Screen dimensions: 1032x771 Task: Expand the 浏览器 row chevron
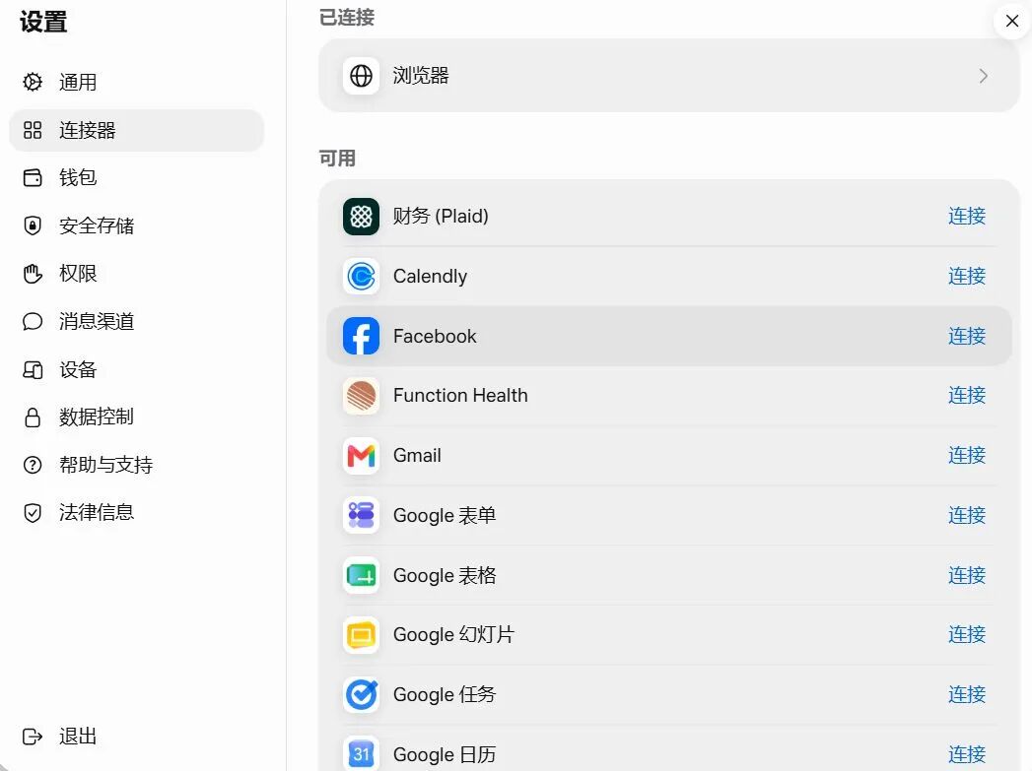(x=984, y=76)
